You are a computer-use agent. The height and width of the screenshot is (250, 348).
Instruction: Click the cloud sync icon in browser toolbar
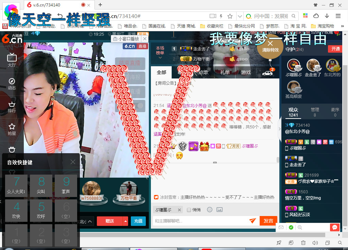point(316,16)
